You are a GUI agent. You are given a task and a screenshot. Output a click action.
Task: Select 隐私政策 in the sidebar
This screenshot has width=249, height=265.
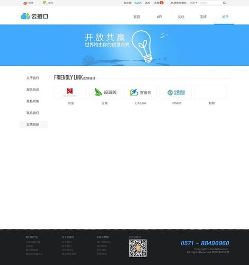tap(33, 101)
